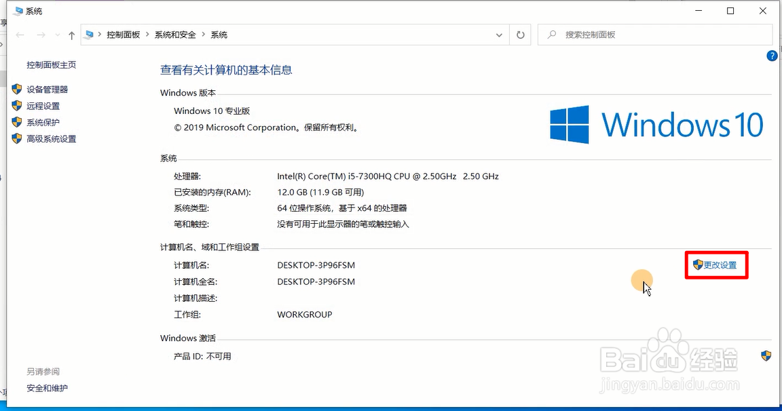Open 安全和维护 link
This screenshot has width=782, height=411.
(47, 388)
